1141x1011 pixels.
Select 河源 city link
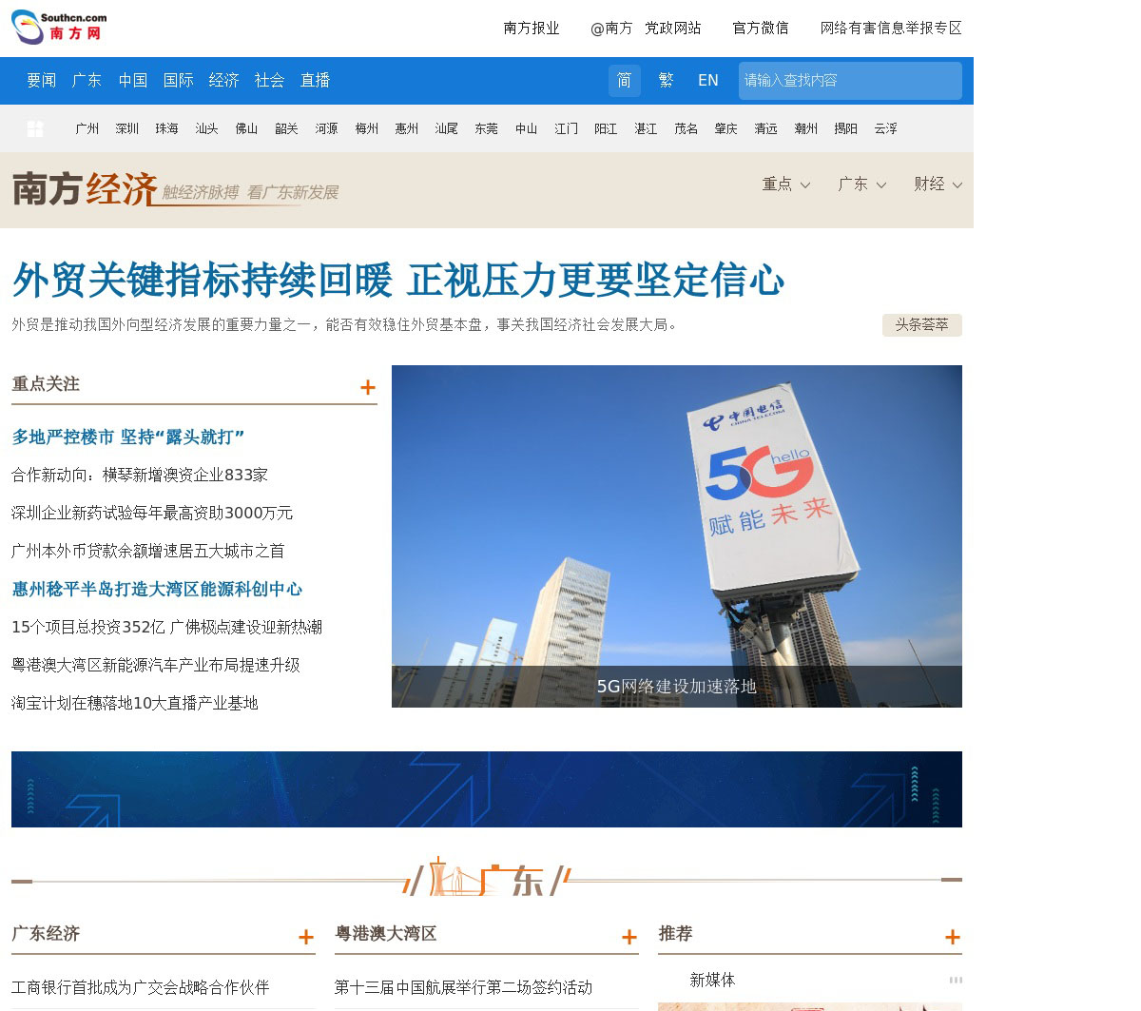327,128
